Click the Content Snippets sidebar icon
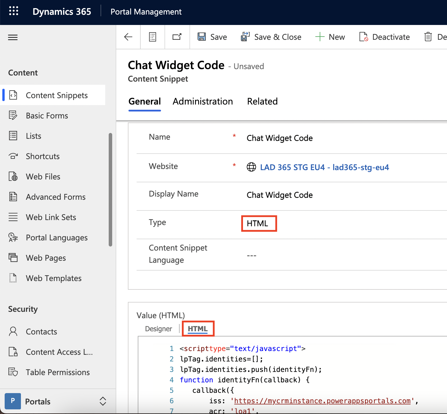The width and height of the screenshot is (447, 414). point(13,95)
